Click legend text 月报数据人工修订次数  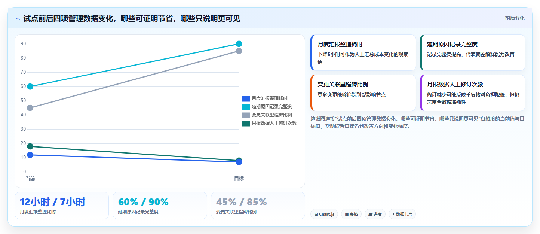click(x=274, y=123)
